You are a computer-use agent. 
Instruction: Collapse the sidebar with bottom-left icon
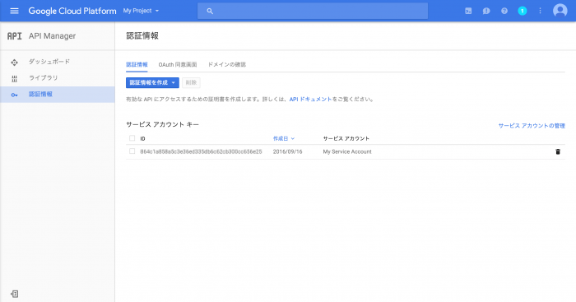tap(14, 294)
